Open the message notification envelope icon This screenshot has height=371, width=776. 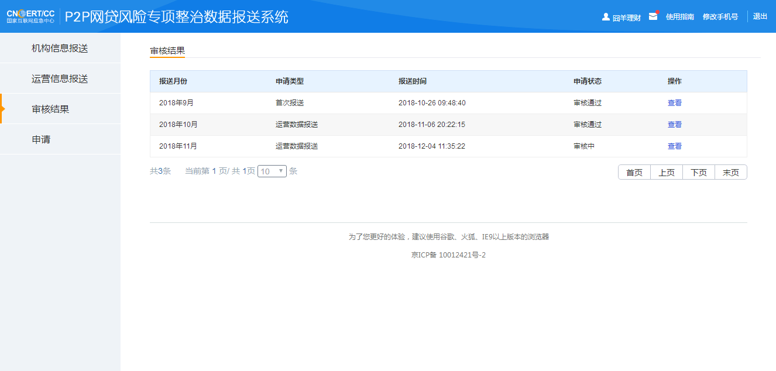click(x=654, y=16)
